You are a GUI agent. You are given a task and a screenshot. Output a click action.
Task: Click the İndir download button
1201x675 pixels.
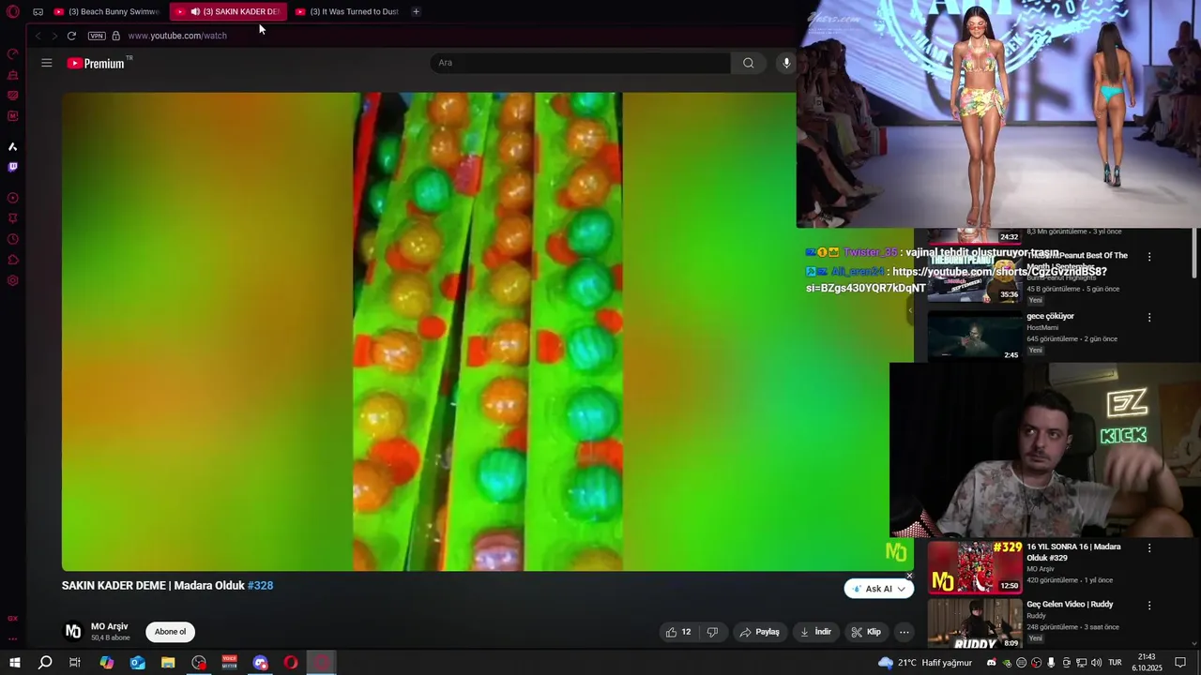815,632
